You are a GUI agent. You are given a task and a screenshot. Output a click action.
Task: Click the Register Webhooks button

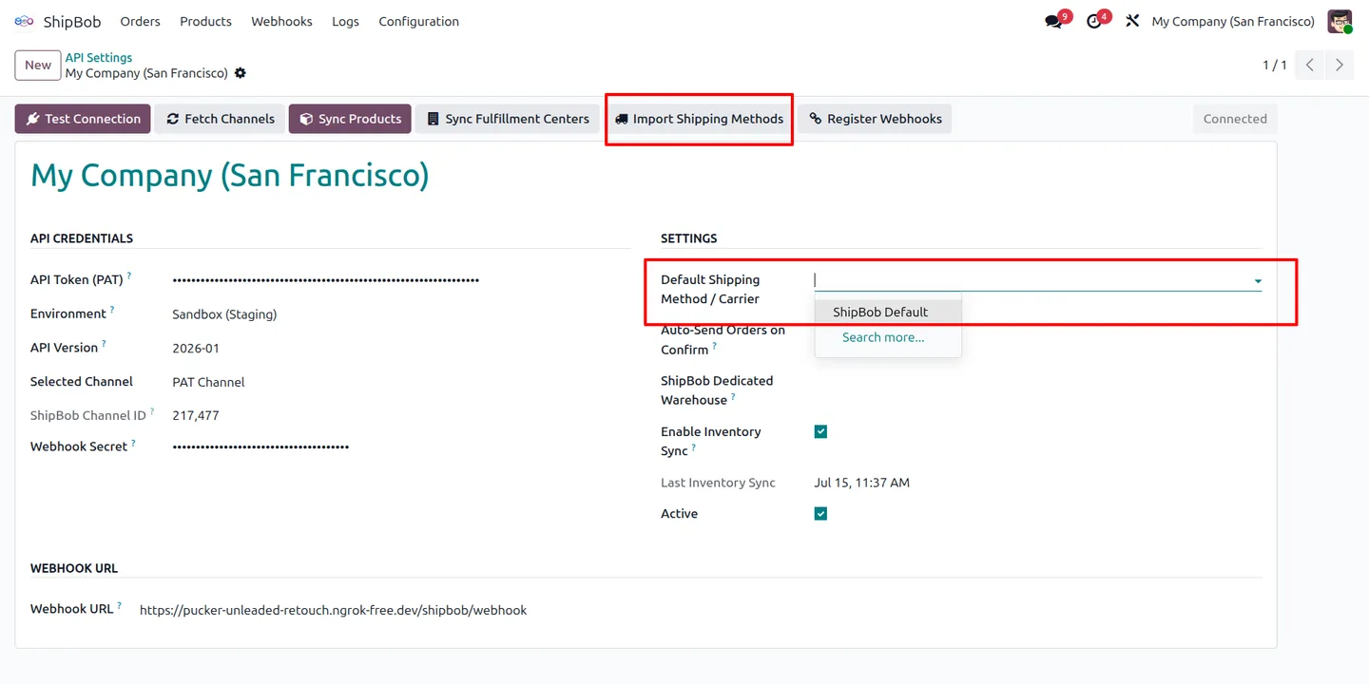pyautogui.click(x=875, y=119)
